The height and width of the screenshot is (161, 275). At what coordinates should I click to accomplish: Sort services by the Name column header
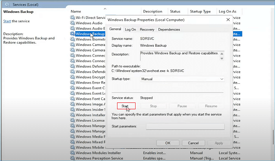click(77, 12)
